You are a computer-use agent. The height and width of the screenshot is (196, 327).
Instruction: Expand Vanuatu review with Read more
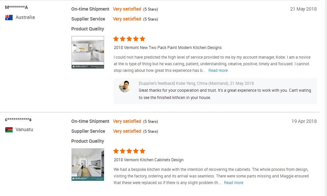[x=234, y=183]
